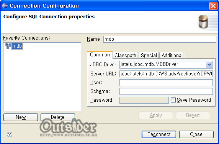Switch to the Common tab
The width and height of the screenshot is (219, 144).
click(x=100, y=55)
